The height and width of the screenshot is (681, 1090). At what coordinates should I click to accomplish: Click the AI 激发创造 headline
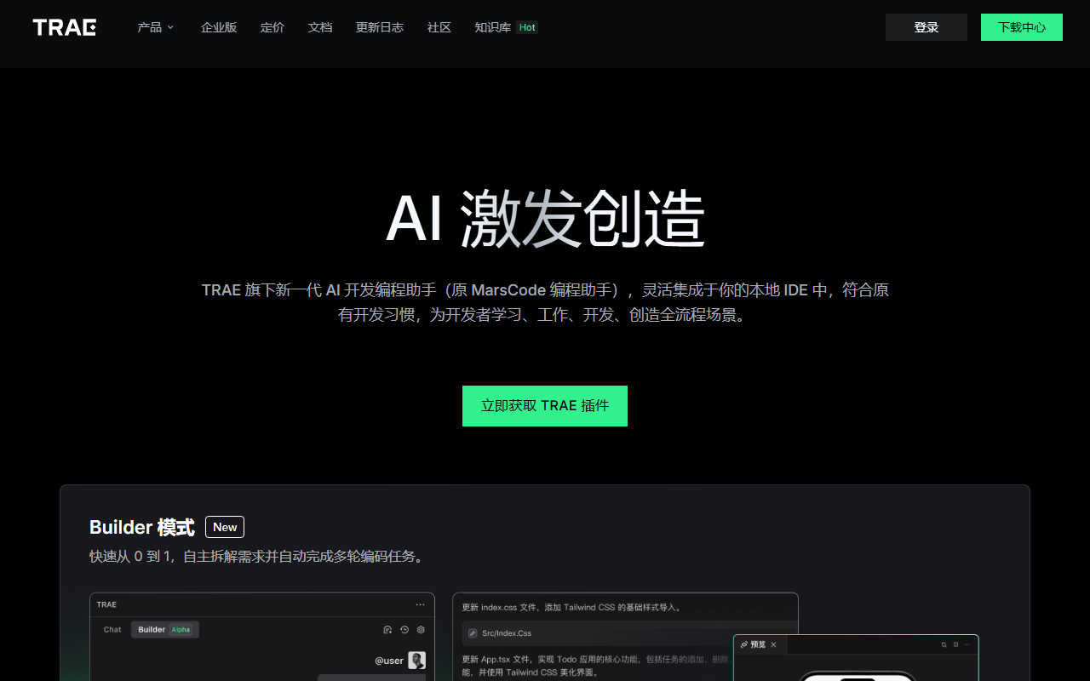(x=545, y=219)
